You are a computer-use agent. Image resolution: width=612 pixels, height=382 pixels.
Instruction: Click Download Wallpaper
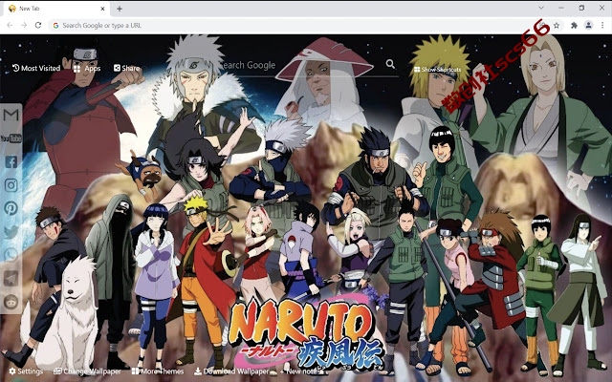[231, 371]
